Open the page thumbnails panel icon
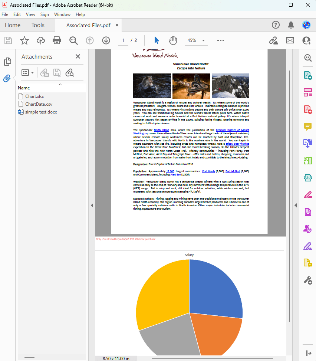The width and height of the screenshot is (316, 361). pos(7,62)
